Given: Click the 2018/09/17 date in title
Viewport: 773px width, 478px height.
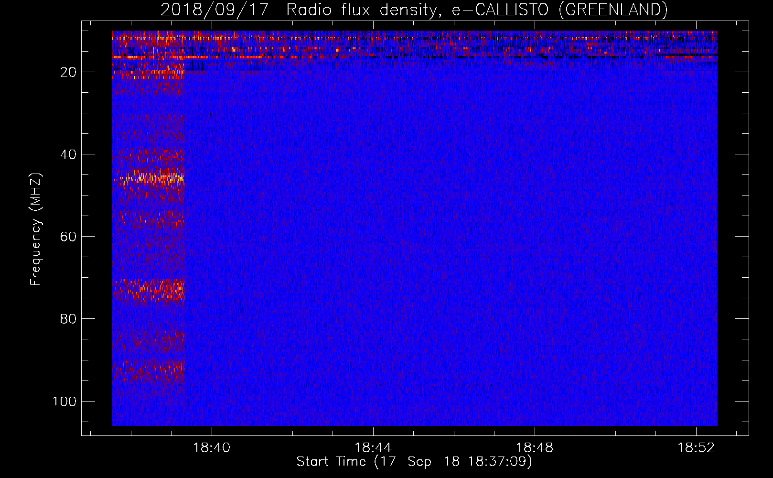Looking at the screenshot, I should (215, 10).
